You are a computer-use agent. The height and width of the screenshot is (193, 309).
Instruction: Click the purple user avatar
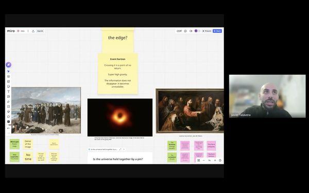pyautogui.click(x=196, y=31)
